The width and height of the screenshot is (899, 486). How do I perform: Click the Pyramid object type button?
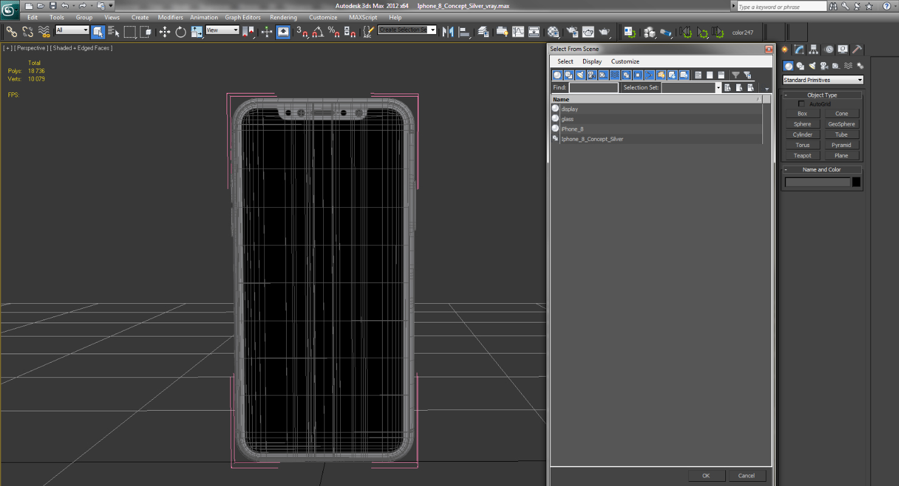841,145
